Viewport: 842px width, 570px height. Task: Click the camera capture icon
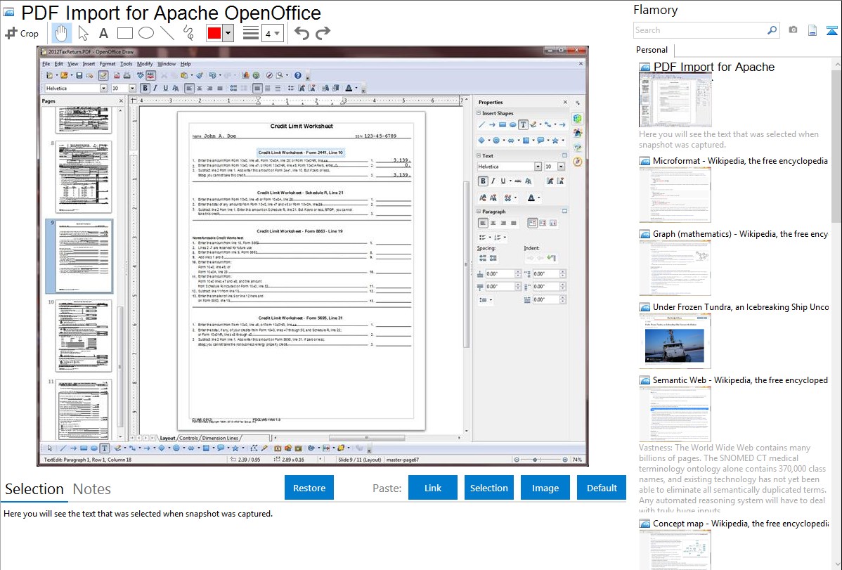[793, 30]
